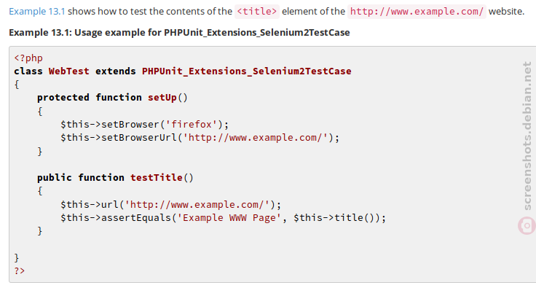Viewport: 536px width, 288px height.
Task: Click the 'Example WWW Page' string
Action: [x=229, y=218]
